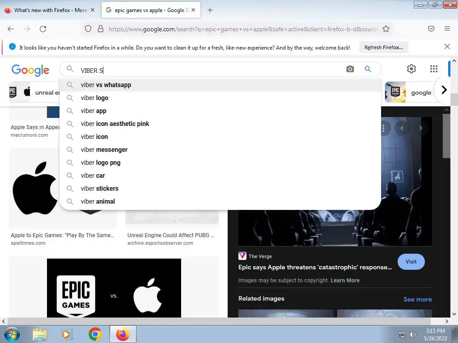Show next image in preview panel
Viewport: 458px width, 343px height.
[x=420, y=128]
